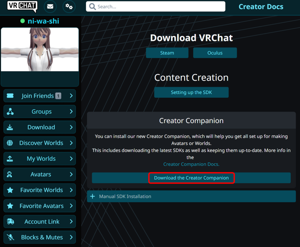Click the Favorite Avatars star icon
Image resolution: width=300 pixels, height=247 pixels.
pos(10,206)
